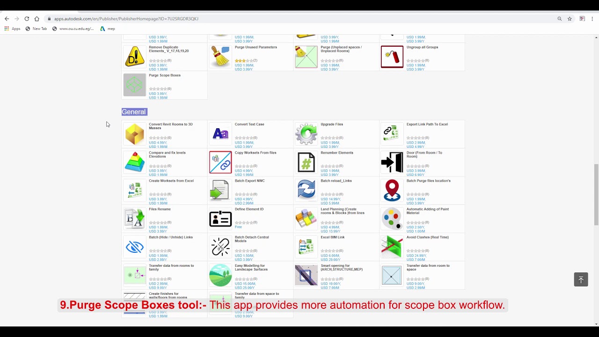Click the Ungroup all Groups dynamite icon
The image size is (599, 337).
pos(392,57)
